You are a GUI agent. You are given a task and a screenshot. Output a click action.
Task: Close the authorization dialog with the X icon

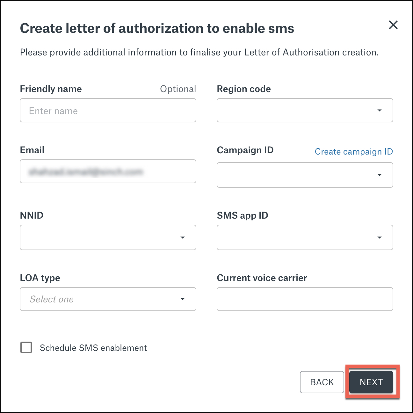393,25
